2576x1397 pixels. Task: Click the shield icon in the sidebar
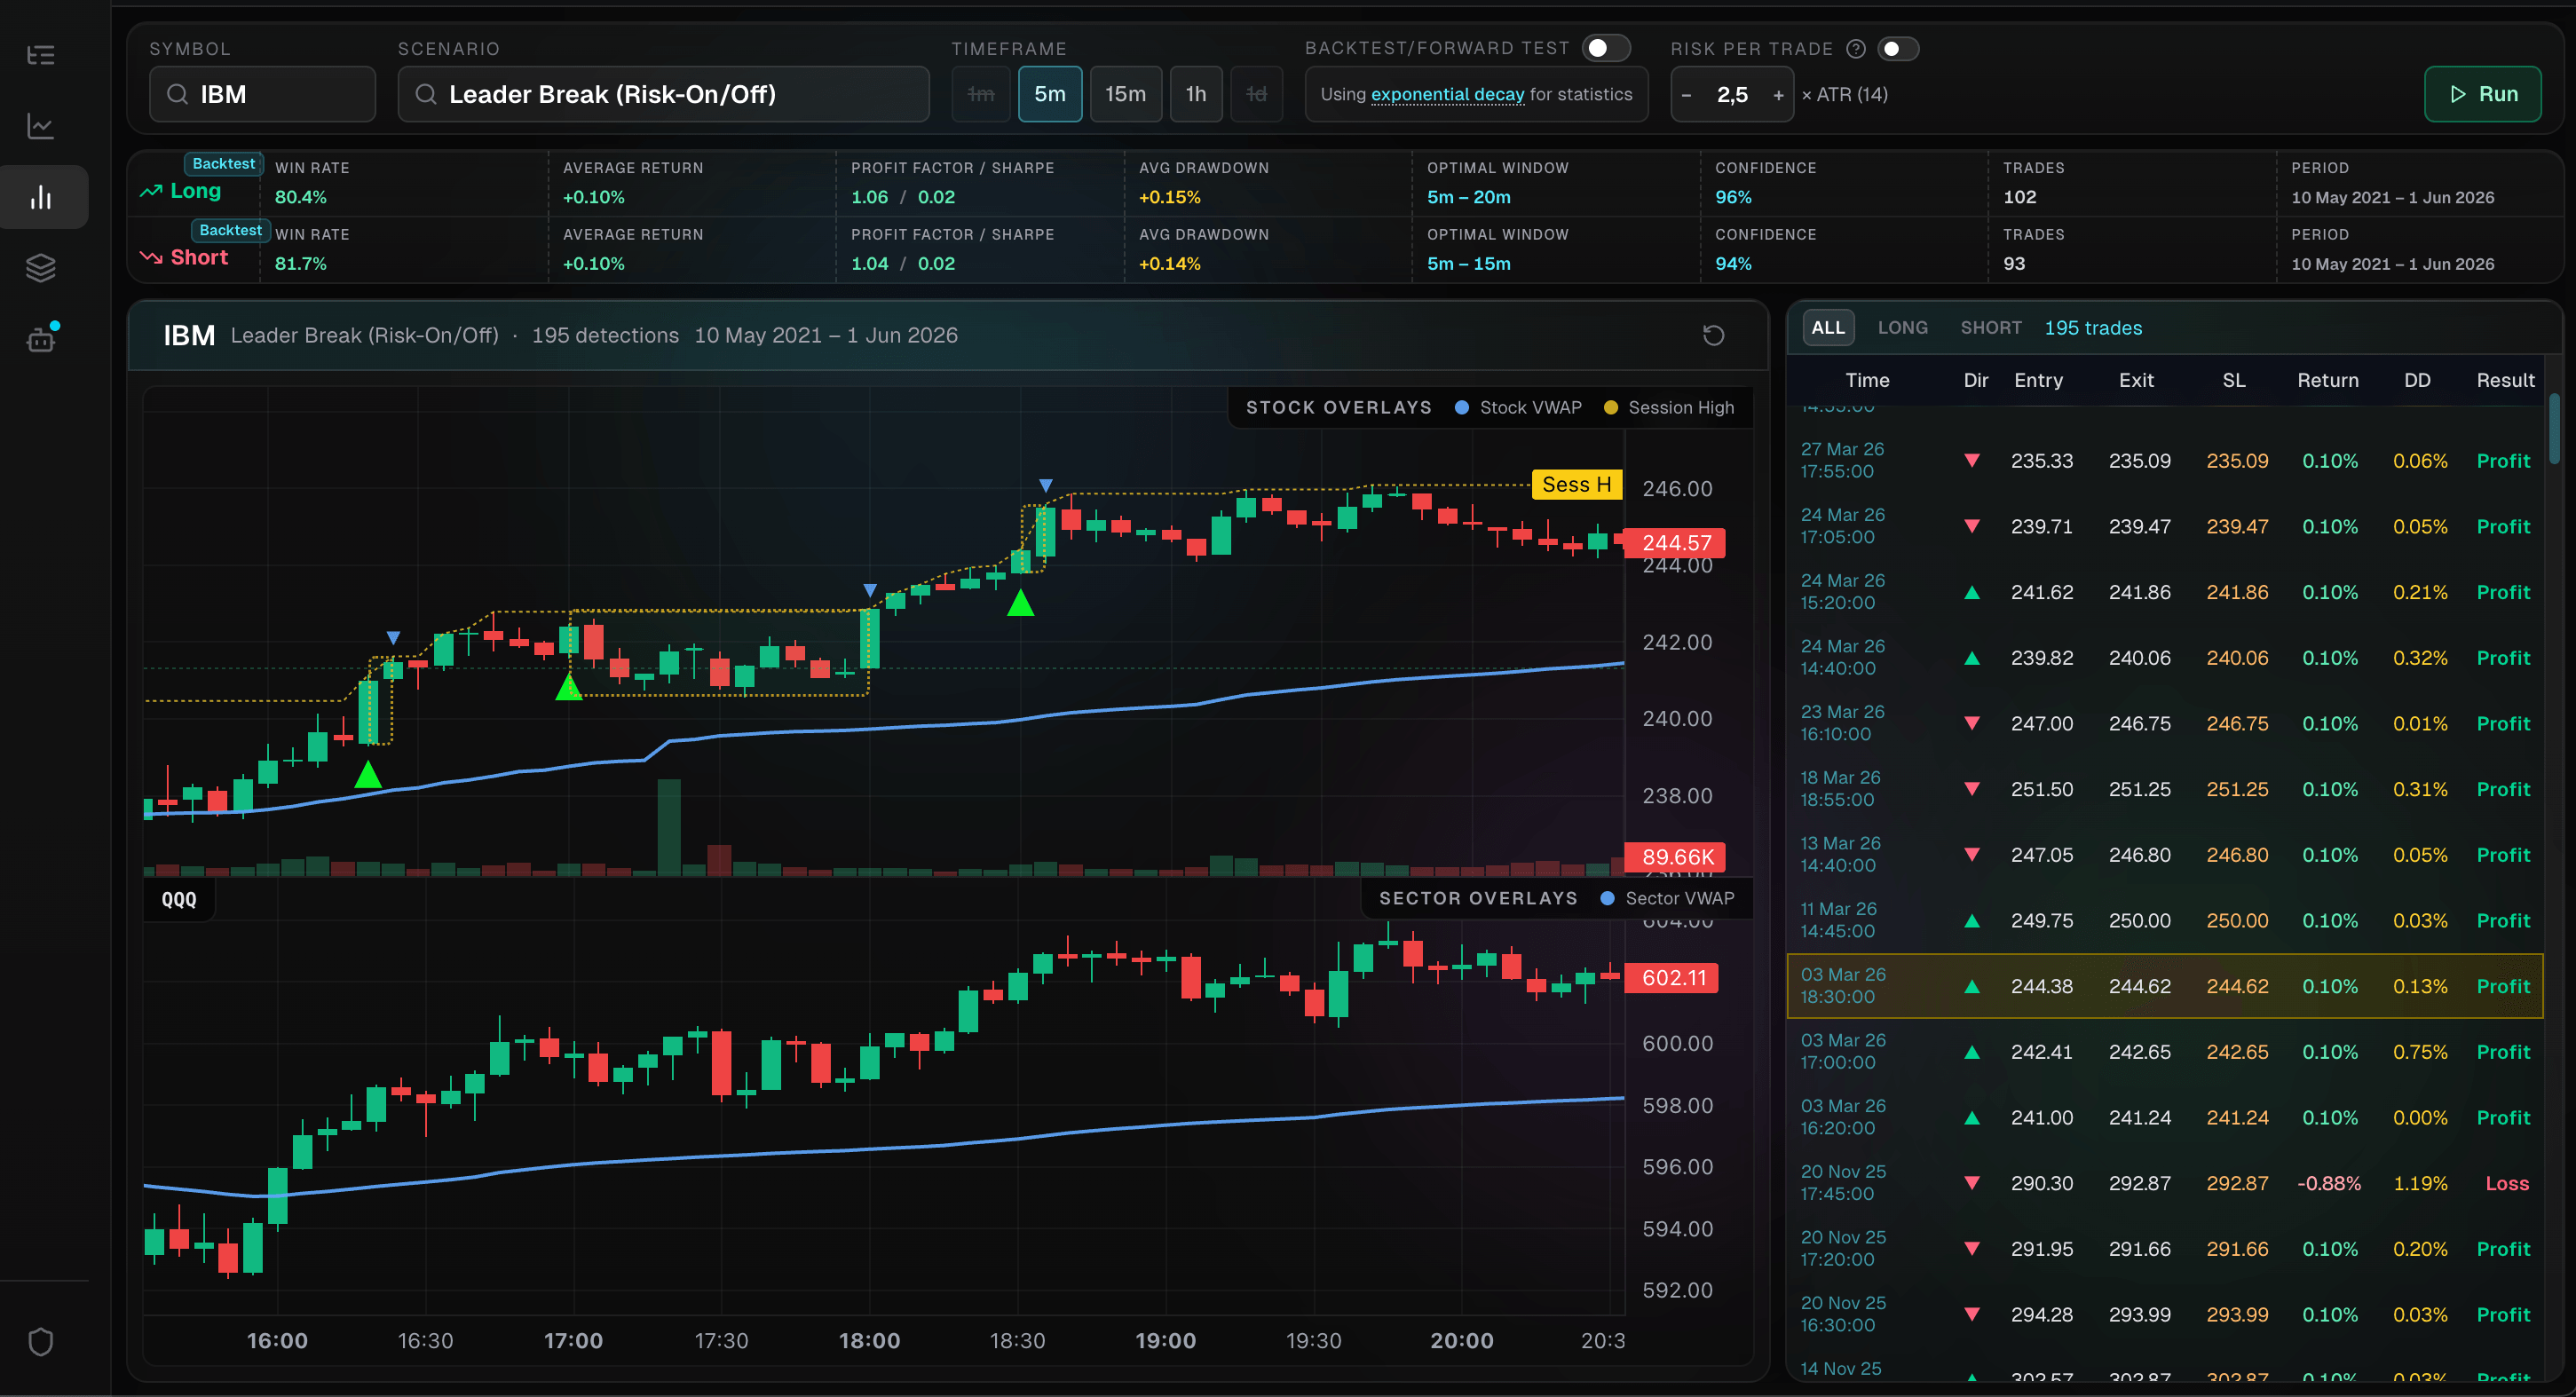pyautogui.click(x=41, y=1342)
